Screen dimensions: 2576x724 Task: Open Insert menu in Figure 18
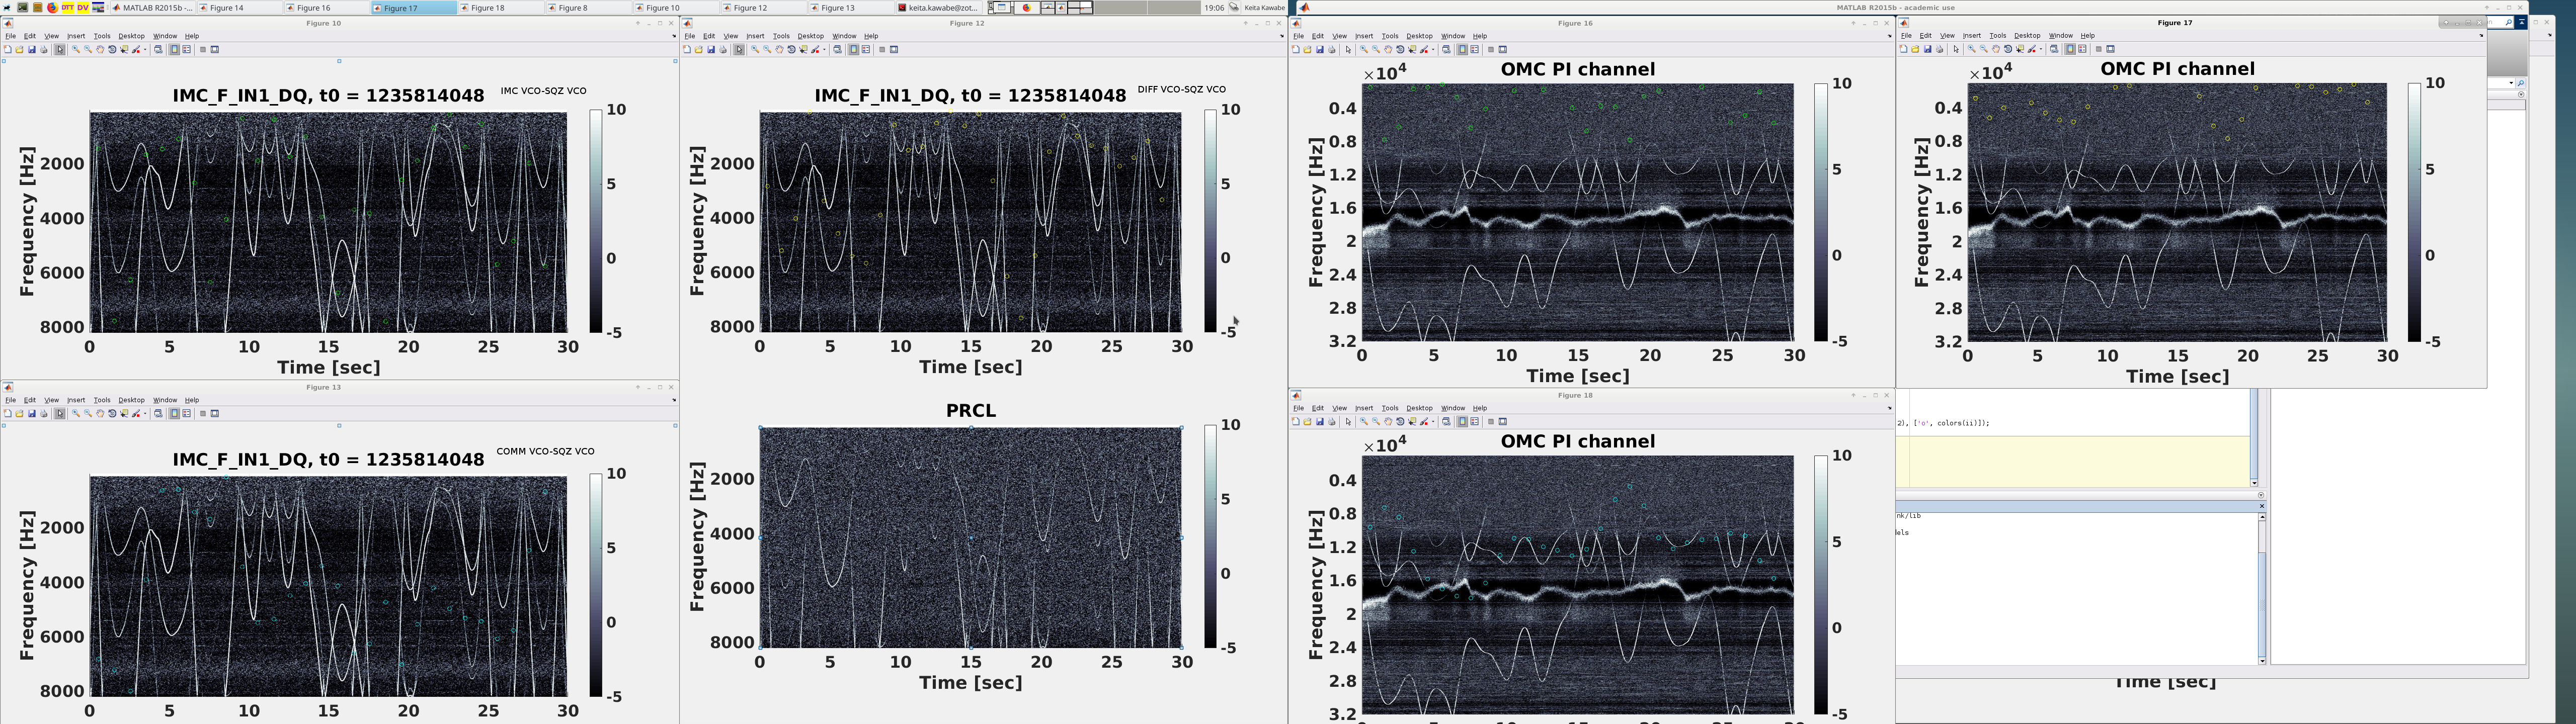1364,408
